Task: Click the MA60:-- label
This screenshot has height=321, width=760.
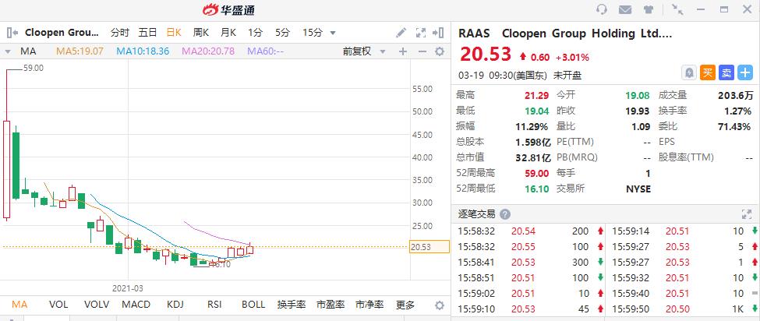Action: [266, 51]
